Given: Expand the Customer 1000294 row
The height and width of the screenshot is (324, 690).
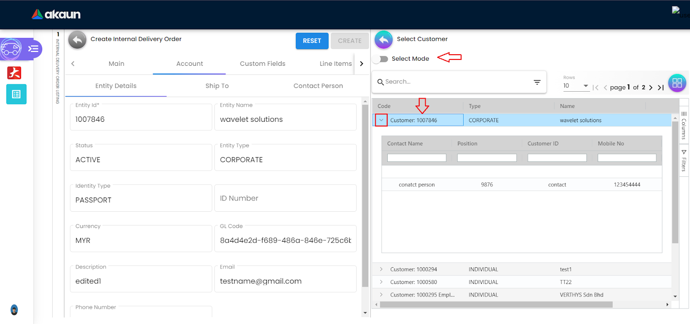Looking at the screenshot, I should point(381,269).
